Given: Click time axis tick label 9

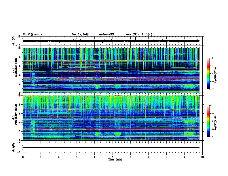Looking at the screenshot, I should pos(184,157).
